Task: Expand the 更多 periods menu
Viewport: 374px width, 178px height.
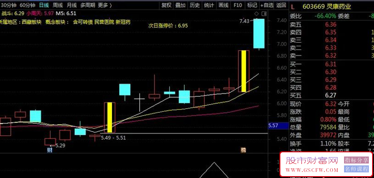Action: coord(105,5)
